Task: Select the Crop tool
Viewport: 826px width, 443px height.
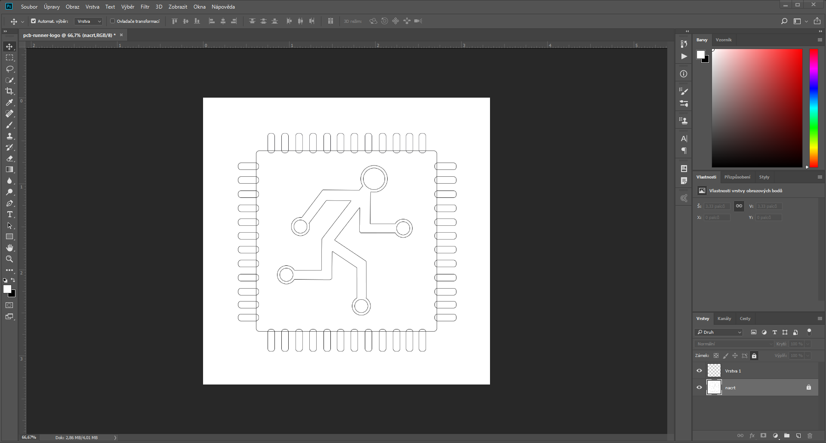Action: pos(9,91)
